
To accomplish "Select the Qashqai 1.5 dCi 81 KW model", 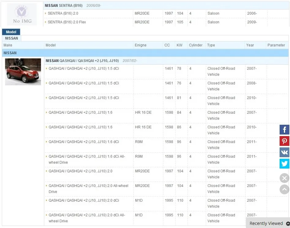I will point(84,98).
